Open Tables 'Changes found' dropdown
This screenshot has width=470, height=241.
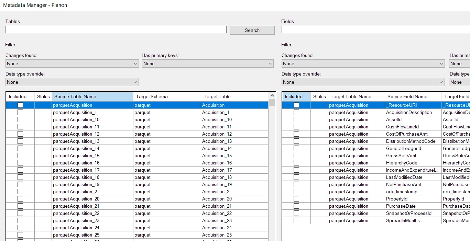(72, 64)
